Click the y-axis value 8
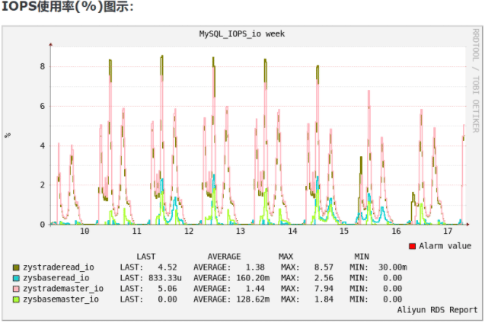488x323 pixels. click(x=43, y=66)
